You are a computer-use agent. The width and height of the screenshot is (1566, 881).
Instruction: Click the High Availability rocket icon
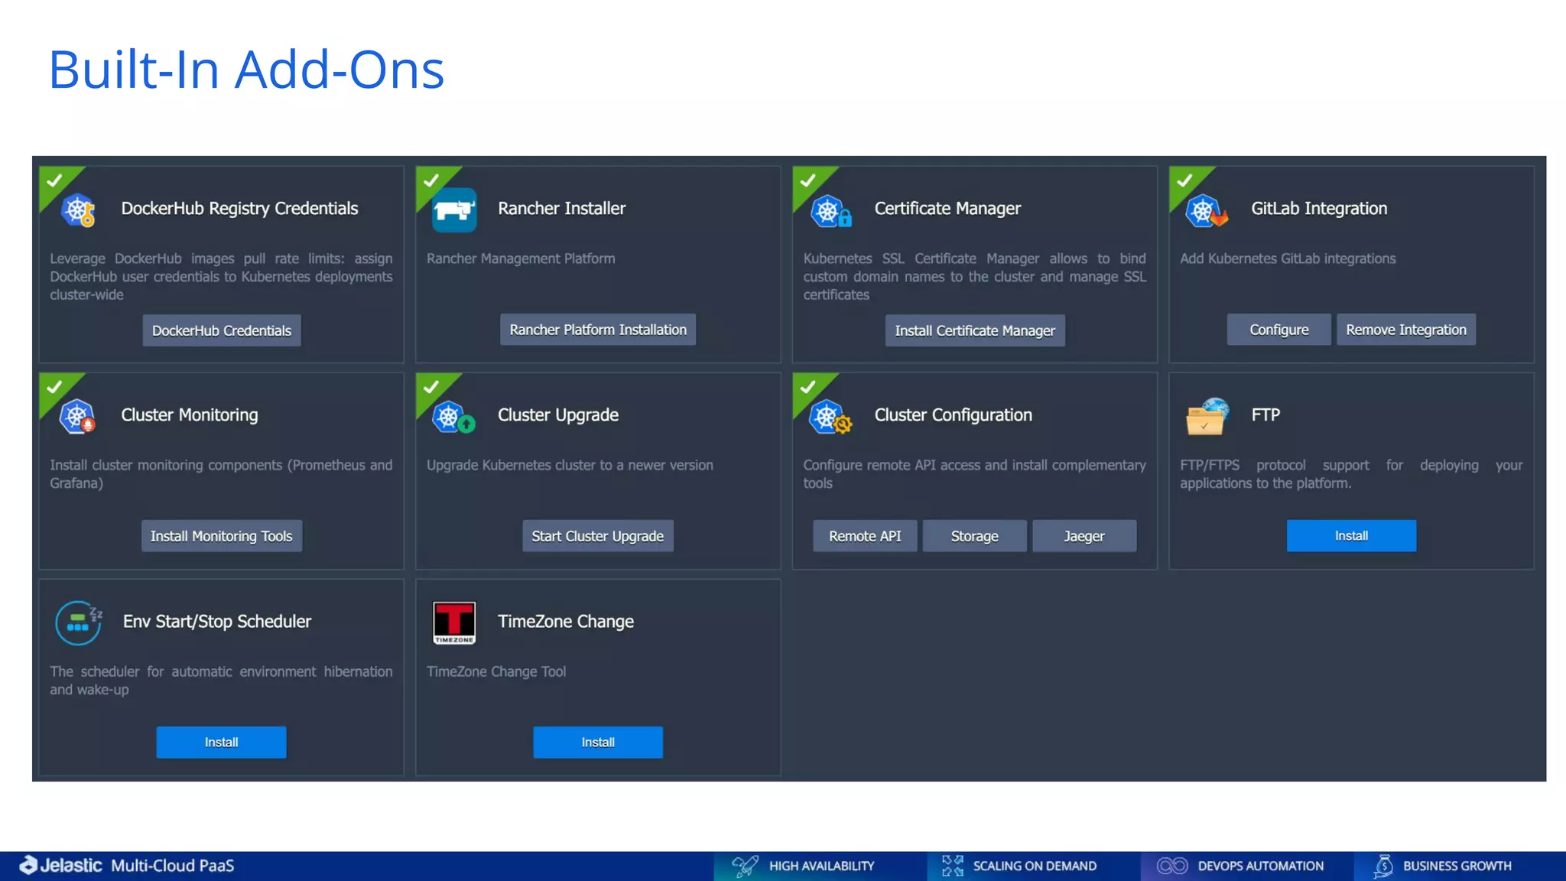click(x=745, y=866)
